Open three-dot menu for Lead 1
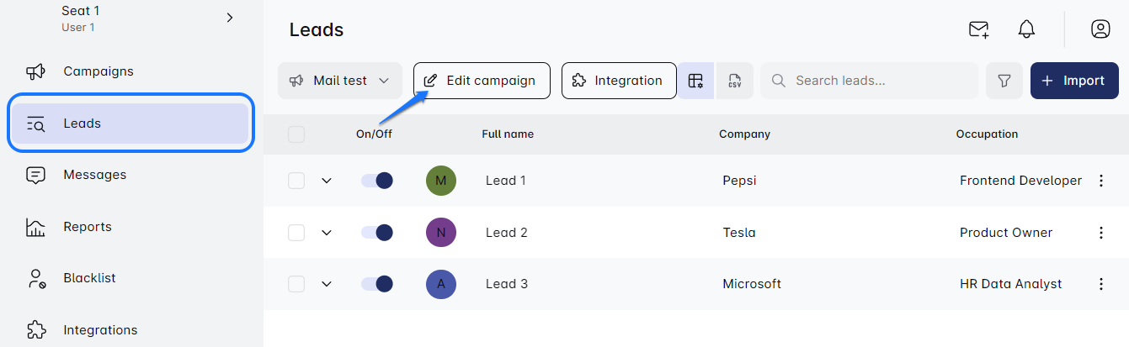1129x347 pixels. 1100,181
